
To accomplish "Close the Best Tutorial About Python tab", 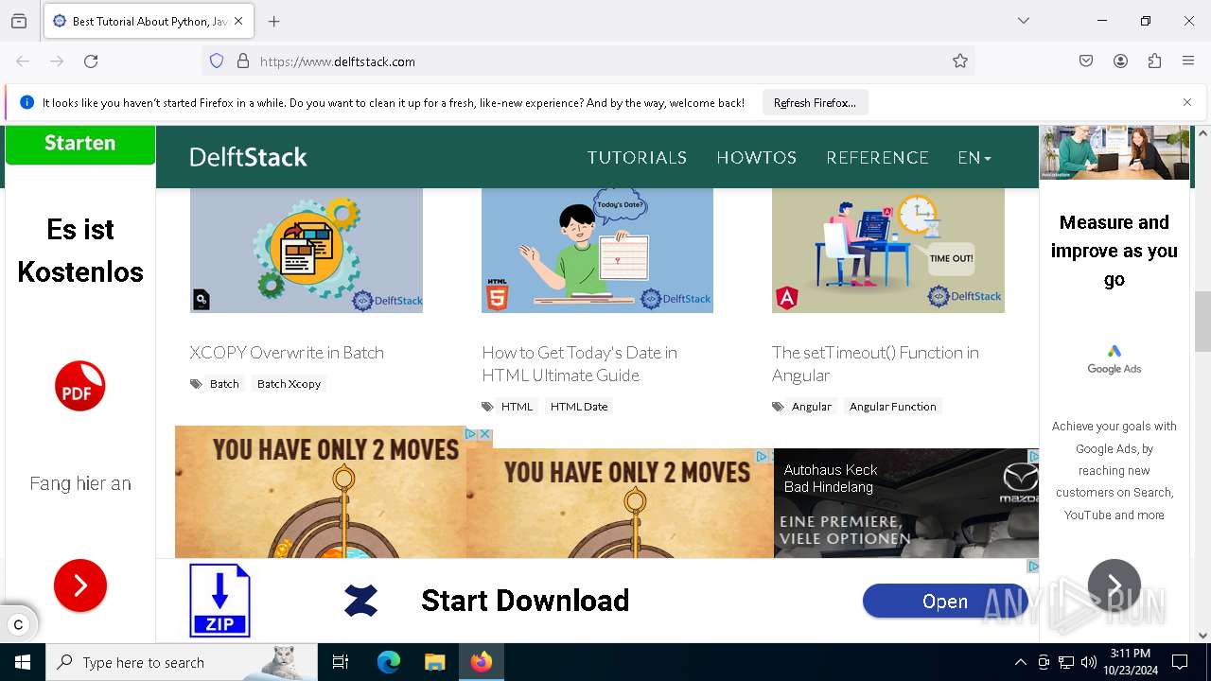I will click(x=238, y=21).
